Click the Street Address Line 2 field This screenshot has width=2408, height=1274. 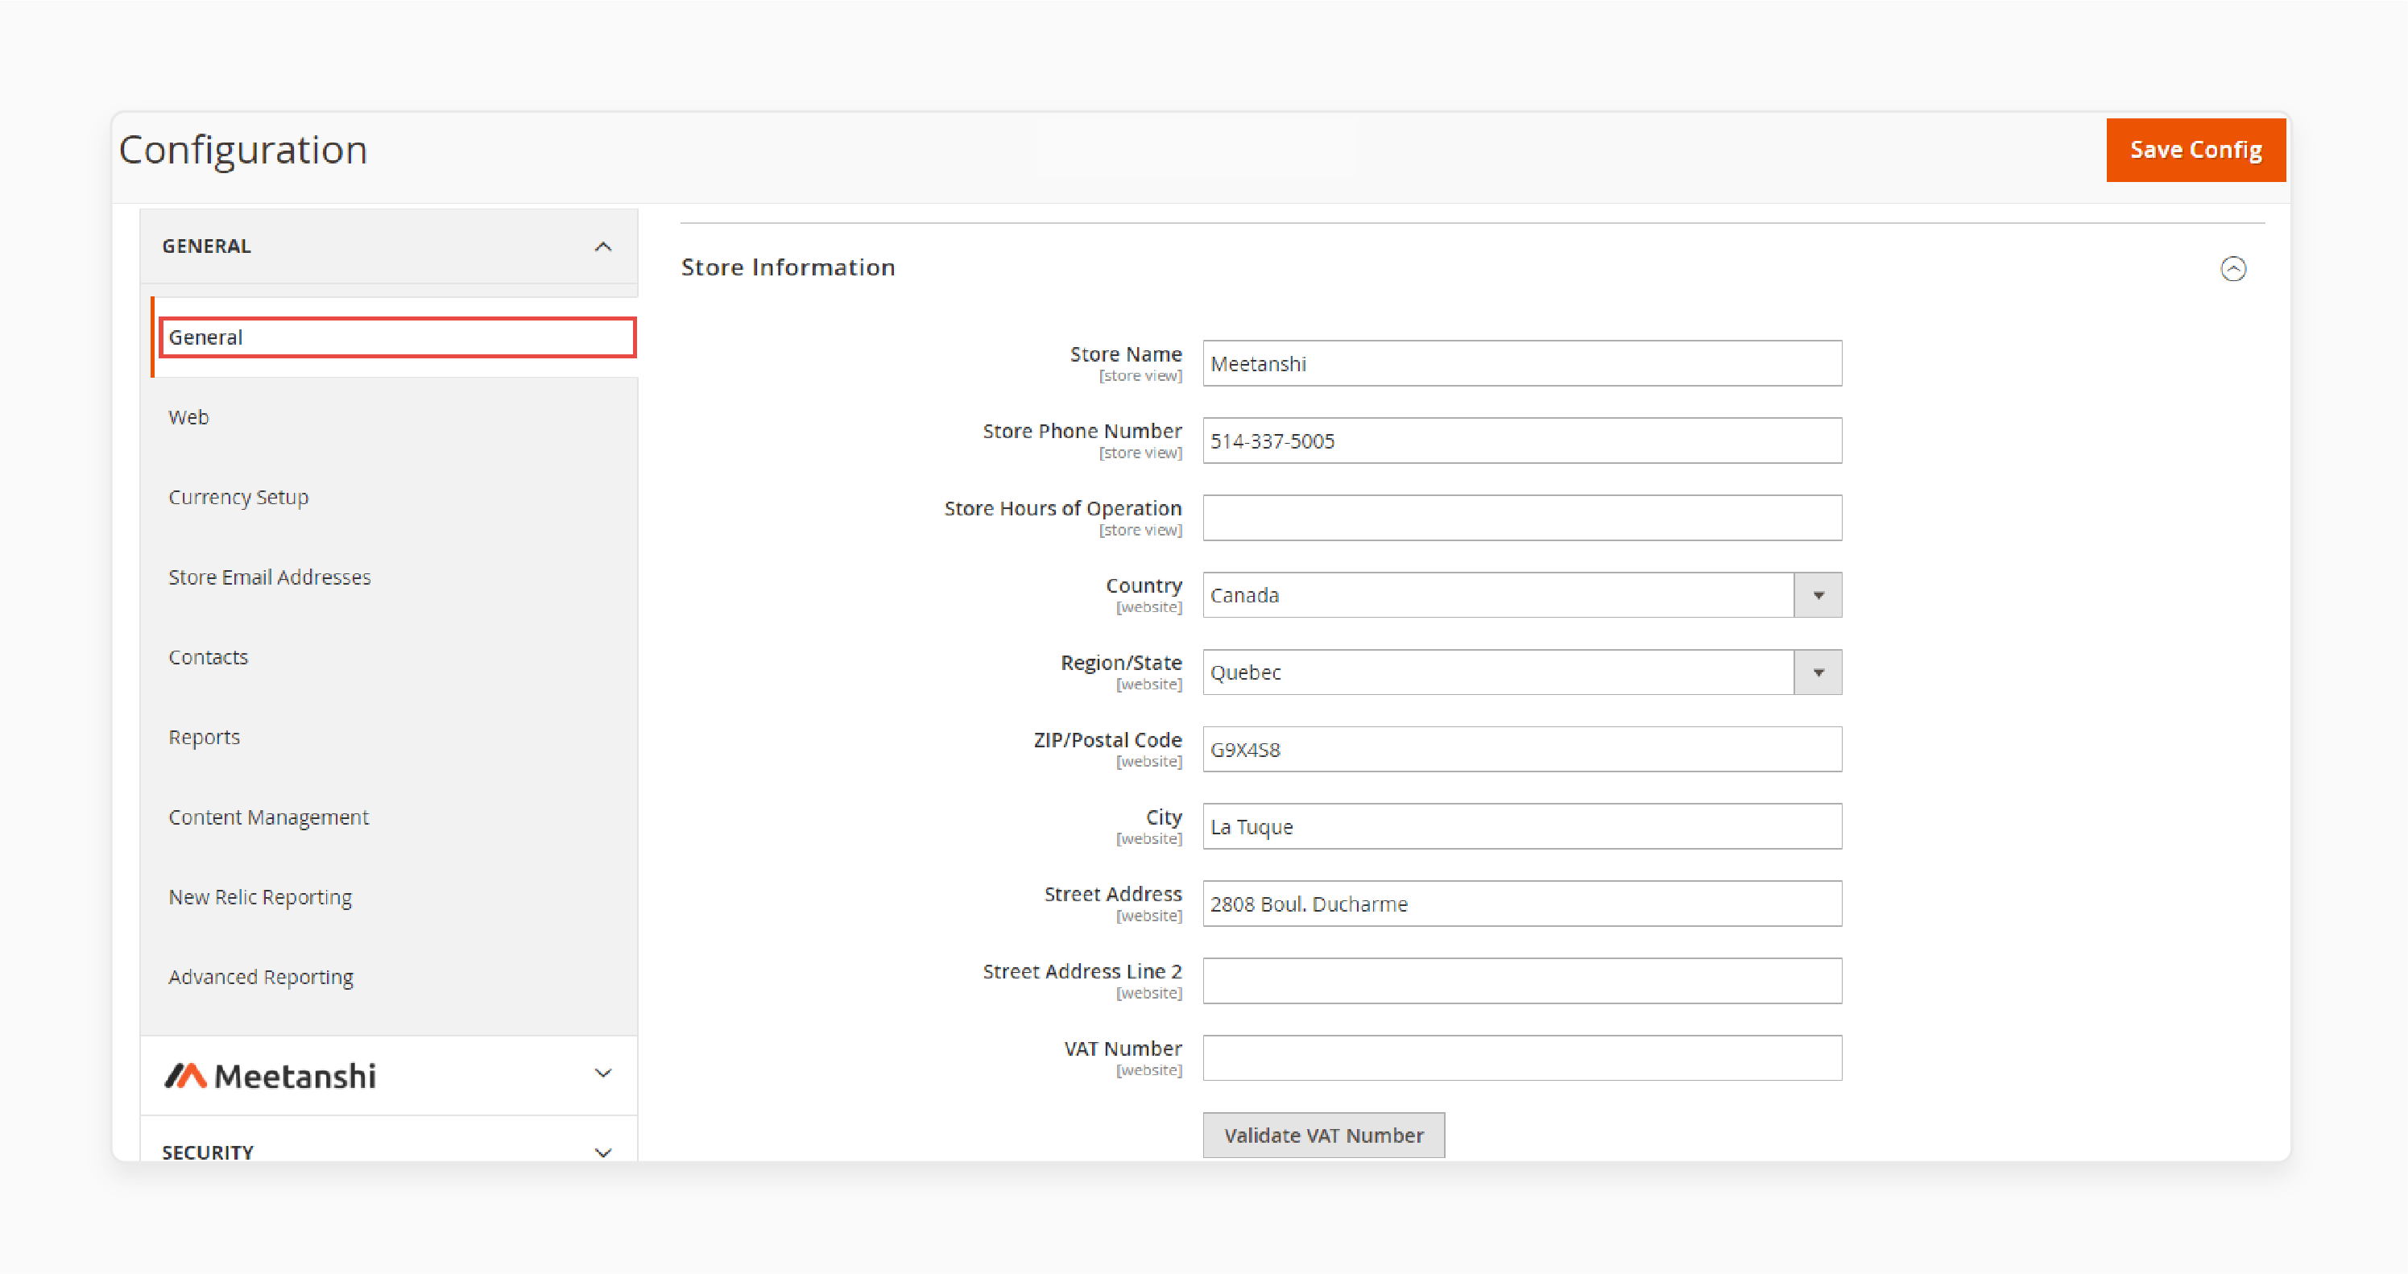click(1522, 982)
